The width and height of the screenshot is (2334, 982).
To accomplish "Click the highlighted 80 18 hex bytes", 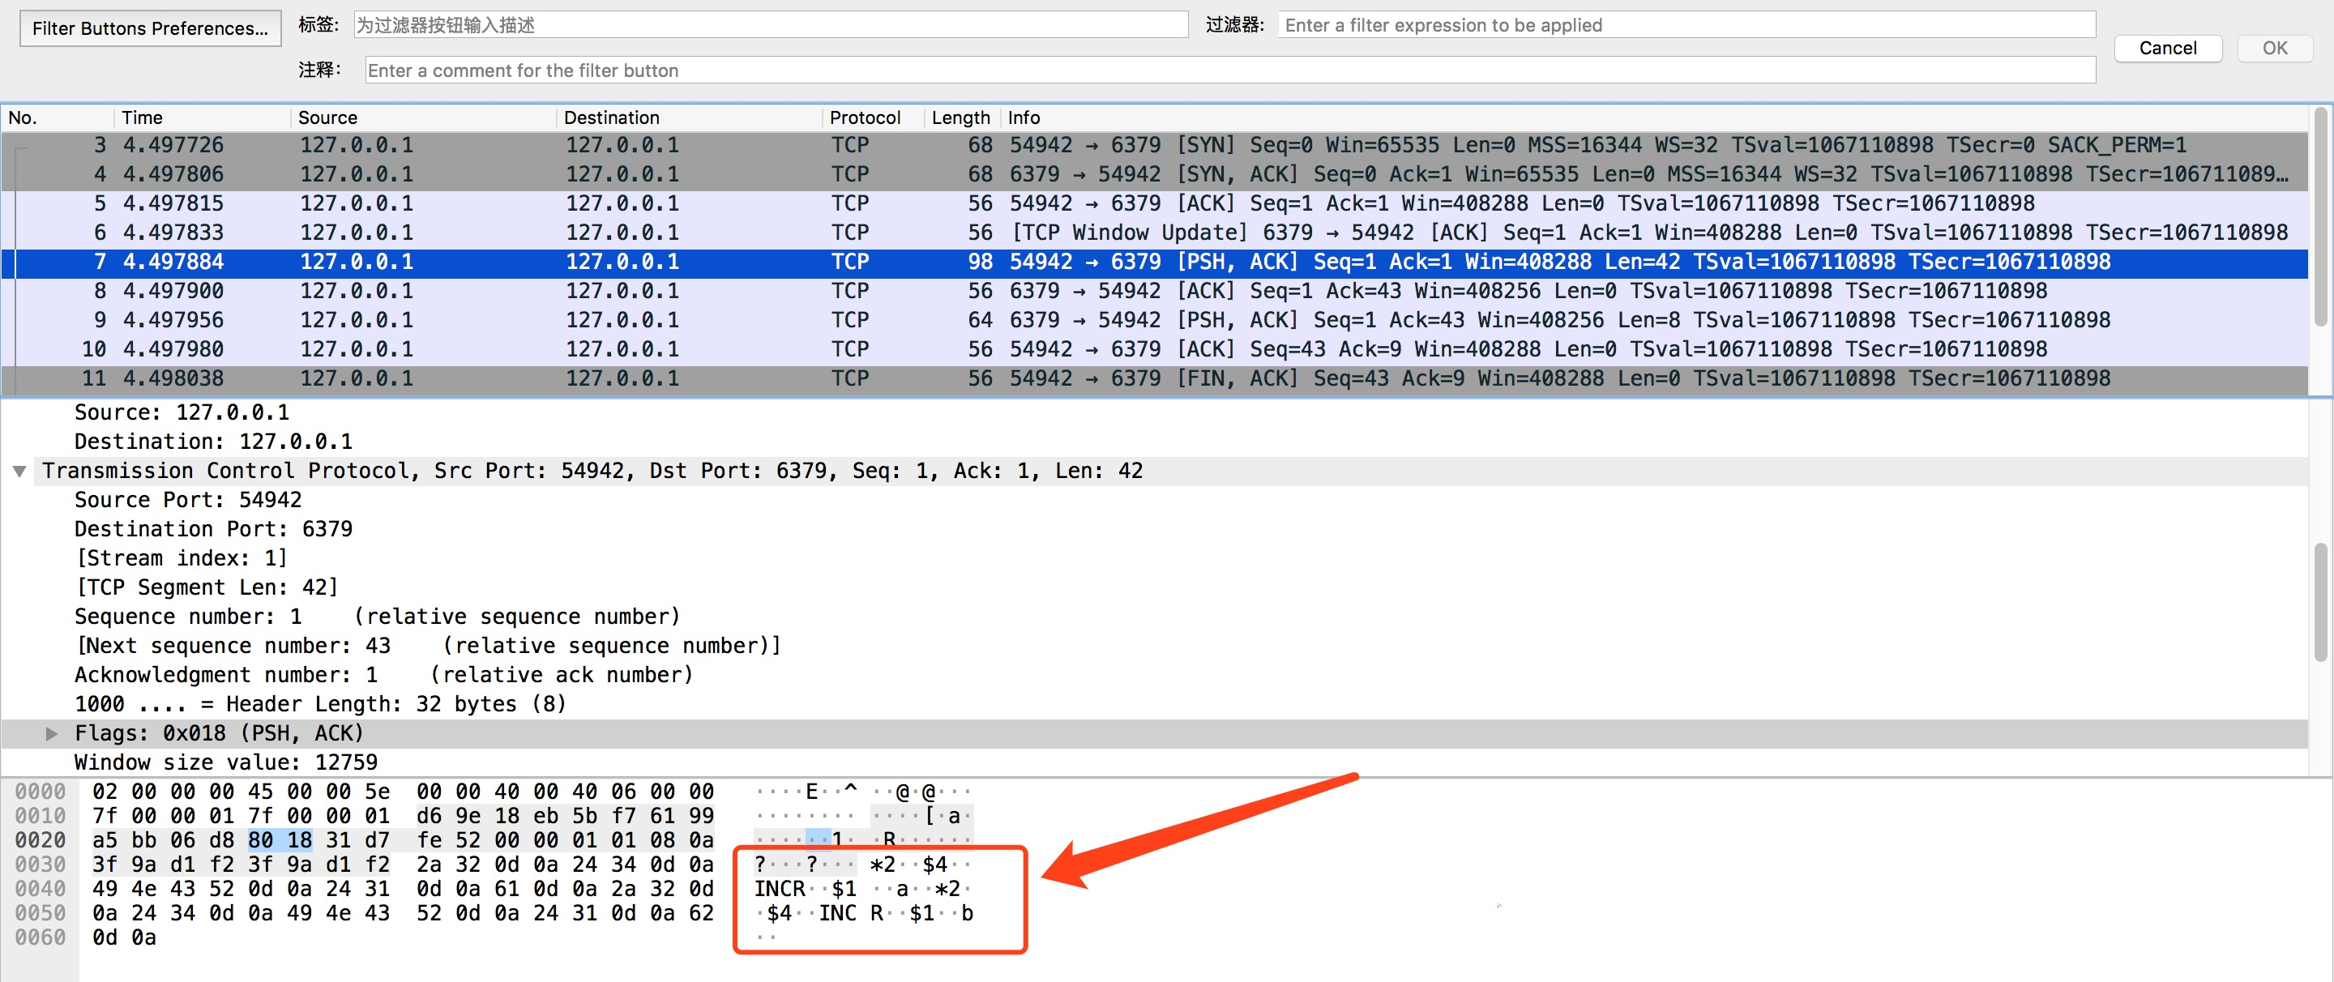I will [x=280, y=841].
